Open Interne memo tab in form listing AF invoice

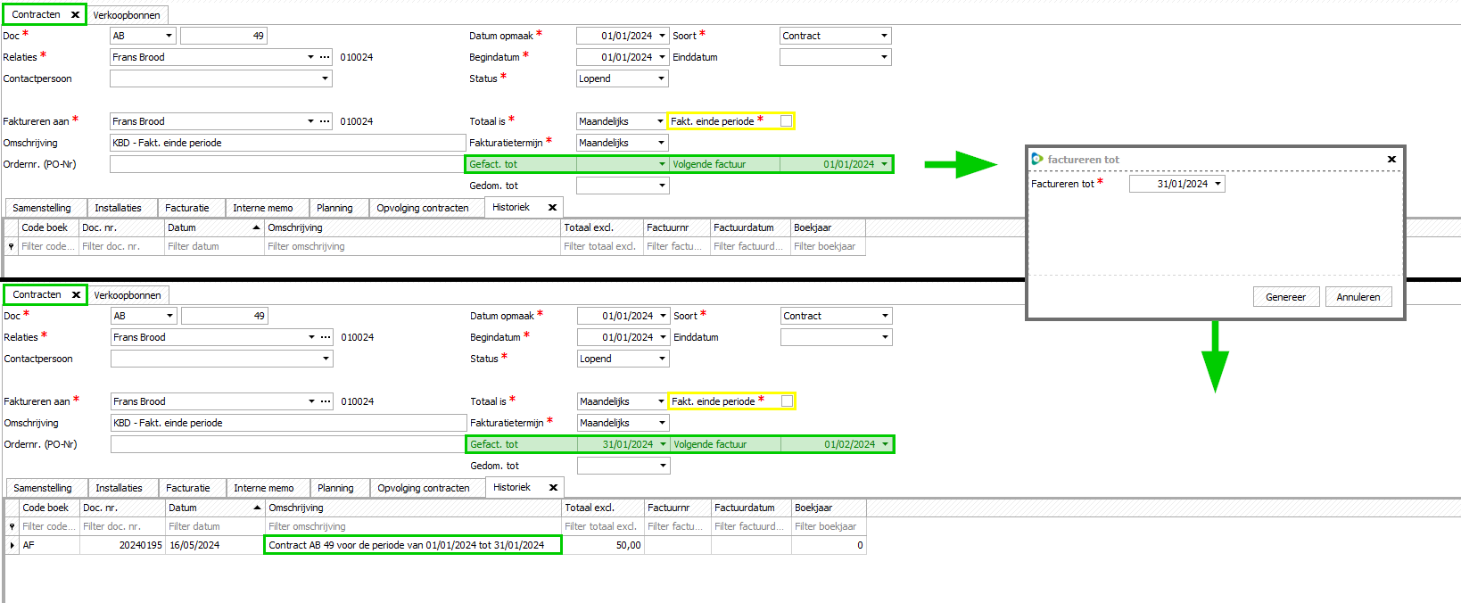point(264,488)
